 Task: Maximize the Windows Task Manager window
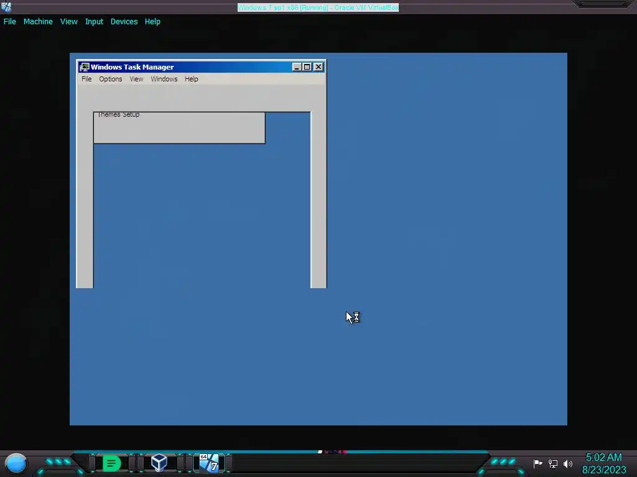(x=307, y=67)
